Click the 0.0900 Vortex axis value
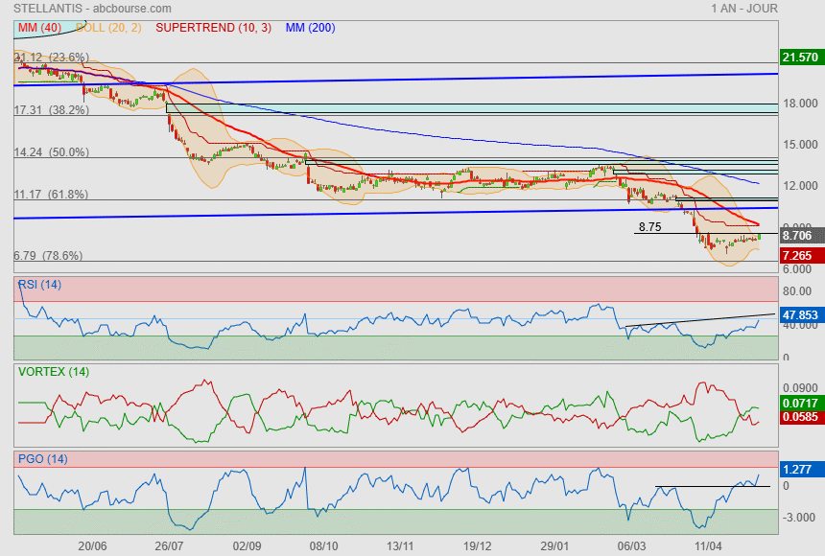Viewport: 825px width, 556px height. click(x=800, y=387)
